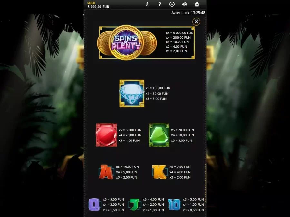Close the paytable with X button
290x217 pixels.
(196, 22)
